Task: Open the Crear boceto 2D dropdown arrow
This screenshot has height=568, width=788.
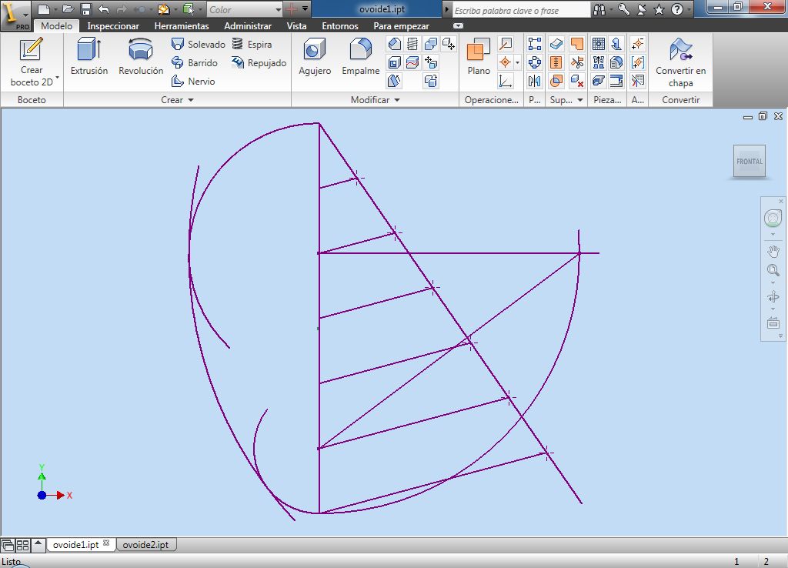Action: [57, 78]
